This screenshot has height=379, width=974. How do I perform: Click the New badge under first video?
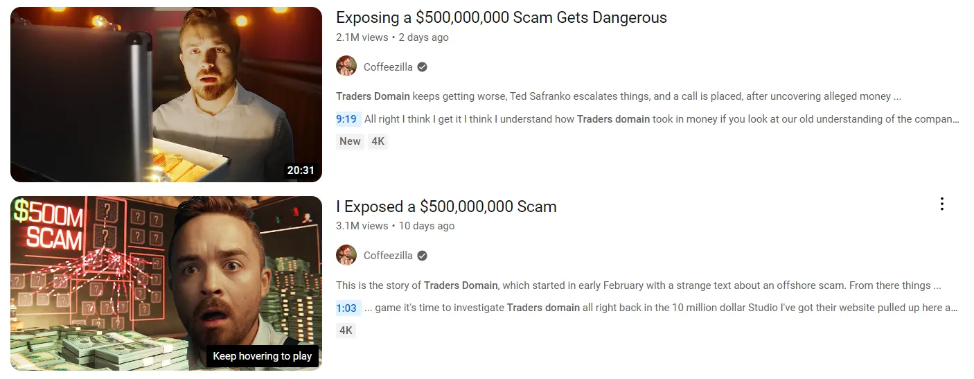click(x=350, y=141)
